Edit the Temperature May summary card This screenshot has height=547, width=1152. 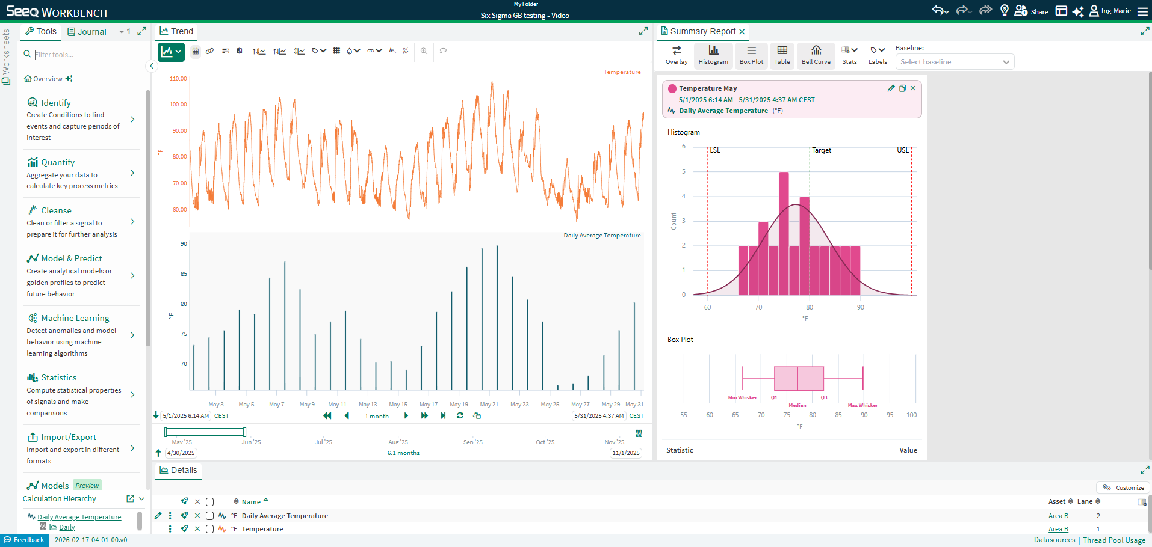tap(891, 88)
